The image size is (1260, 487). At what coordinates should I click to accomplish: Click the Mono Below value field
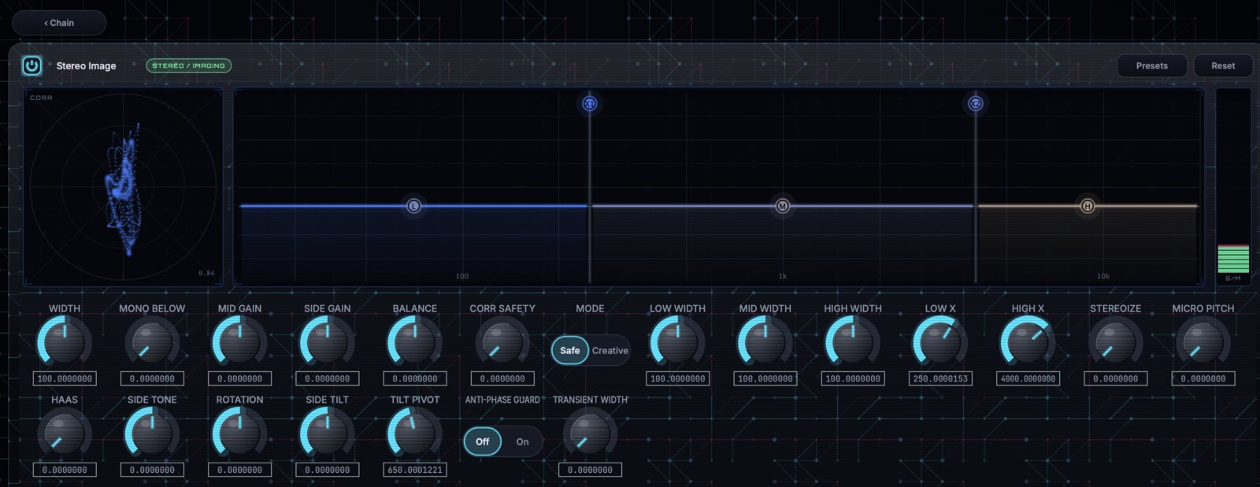[152, 378]
